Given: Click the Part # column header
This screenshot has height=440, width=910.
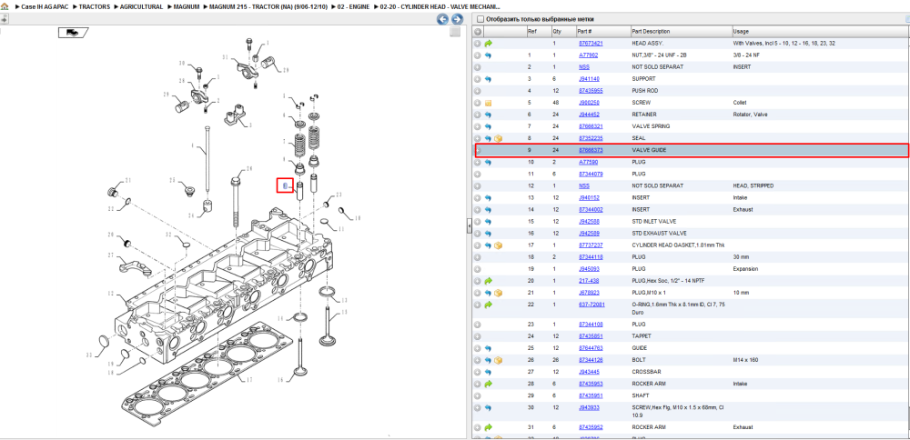Looking at the screenshot, I should coord(602,31).
